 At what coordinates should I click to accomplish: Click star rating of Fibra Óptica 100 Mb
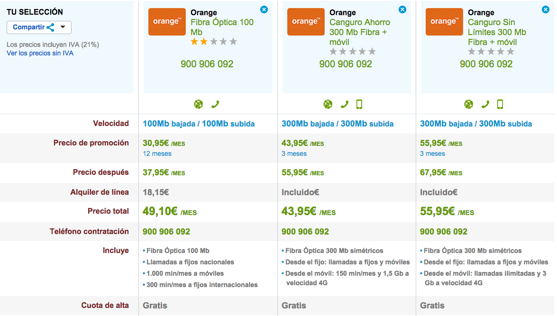click(x=213, y=42)
